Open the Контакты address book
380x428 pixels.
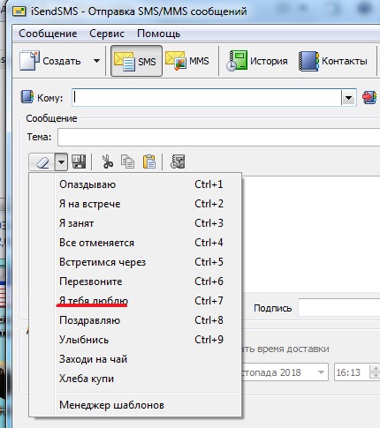point(333,61)
